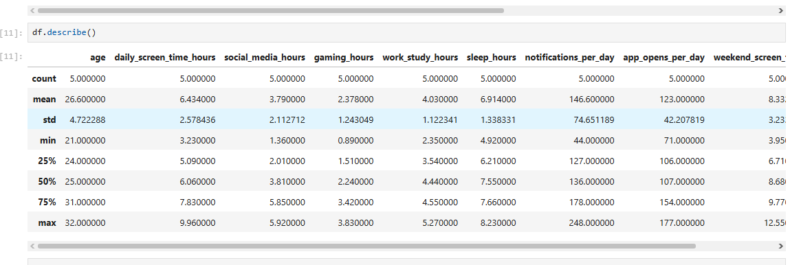Select the social_media_hours column header

[x=265, y=58]
